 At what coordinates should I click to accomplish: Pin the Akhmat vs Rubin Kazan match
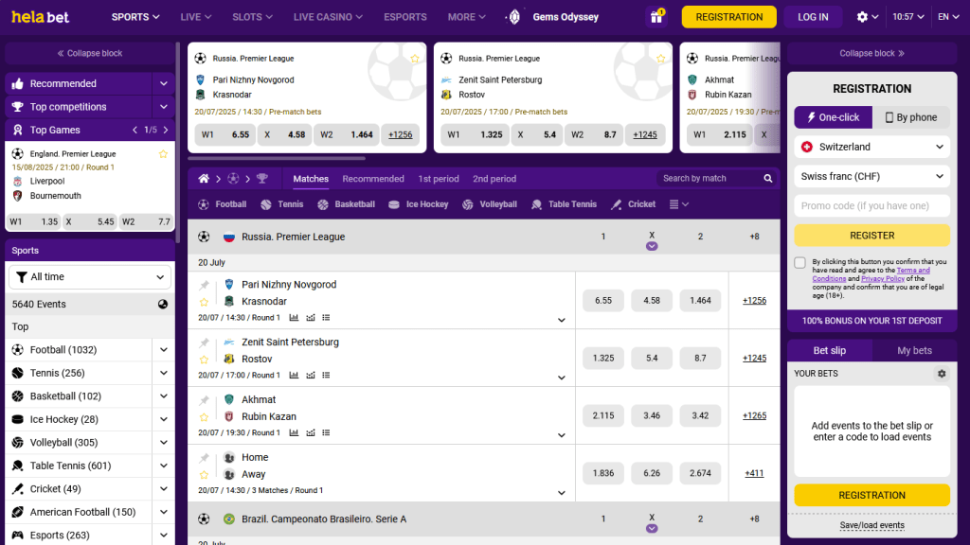(x=205, y=400)
